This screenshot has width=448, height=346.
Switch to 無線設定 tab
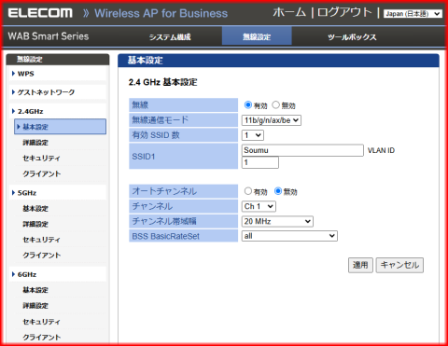point(257,36)
